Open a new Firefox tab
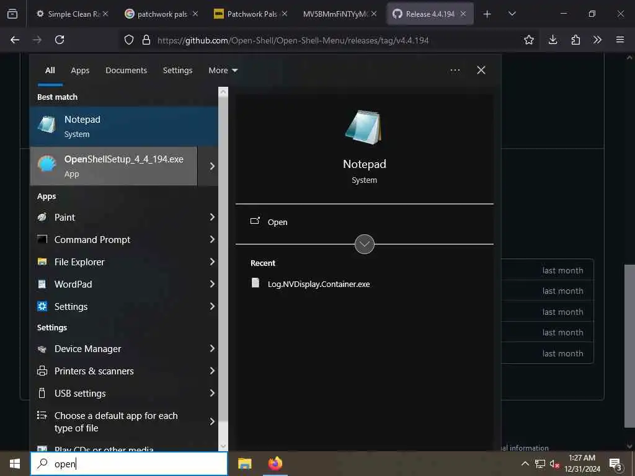This screenshot has height=476, width=635. (487, 14)
